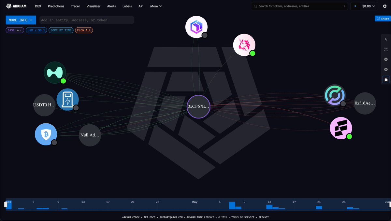Click the gray dot on purple cube node
Viewport: 391px width, 221px height.
click(205, 35)
